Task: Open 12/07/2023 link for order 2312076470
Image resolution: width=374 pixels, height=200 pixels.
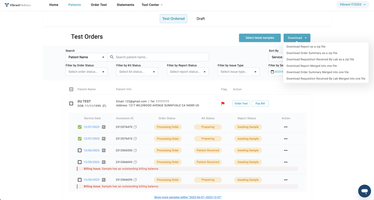Action: pyautogui.click(x=92, y=127)
